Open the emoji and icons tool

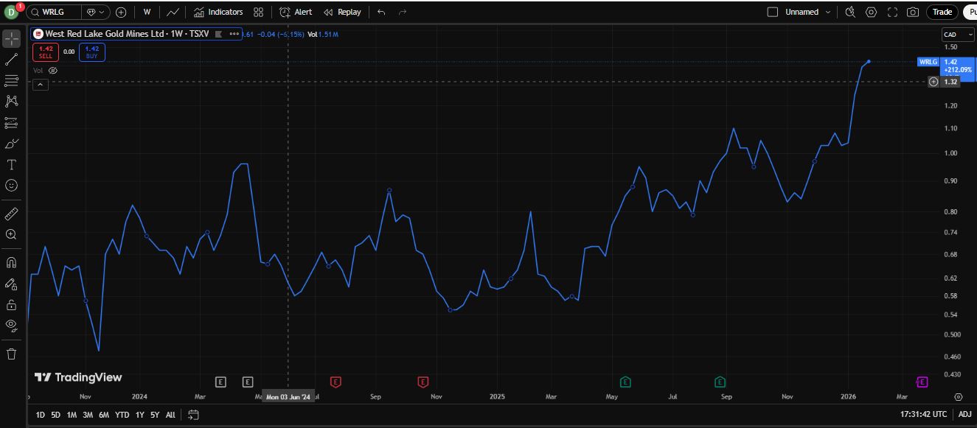pyautogui.click(x=12, y=186)
